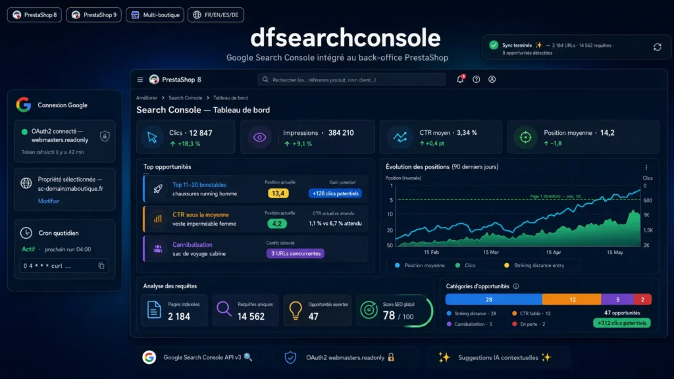Click the green sync completed check icon

coord(494,45)
